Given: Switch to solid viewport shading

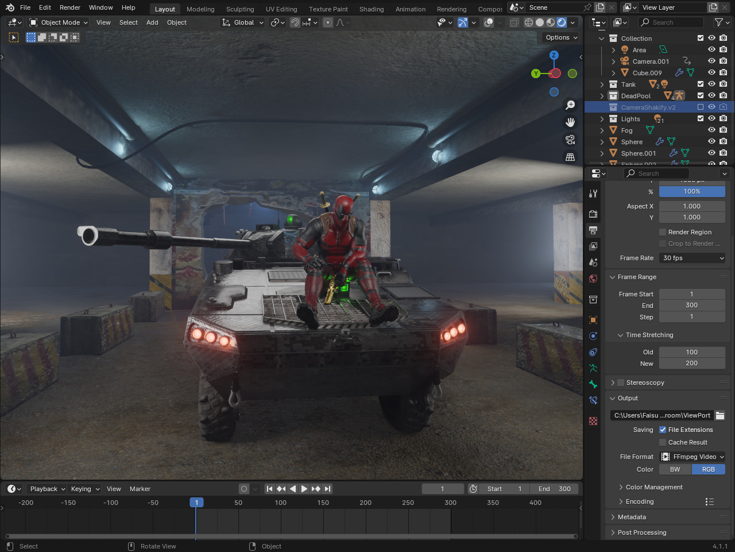Looking at the screenshot, I should pos(540,22).
